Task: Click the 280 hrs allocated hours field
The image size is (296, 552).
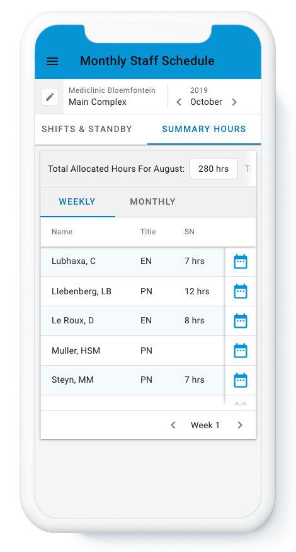Action: [x=213, y=169]
